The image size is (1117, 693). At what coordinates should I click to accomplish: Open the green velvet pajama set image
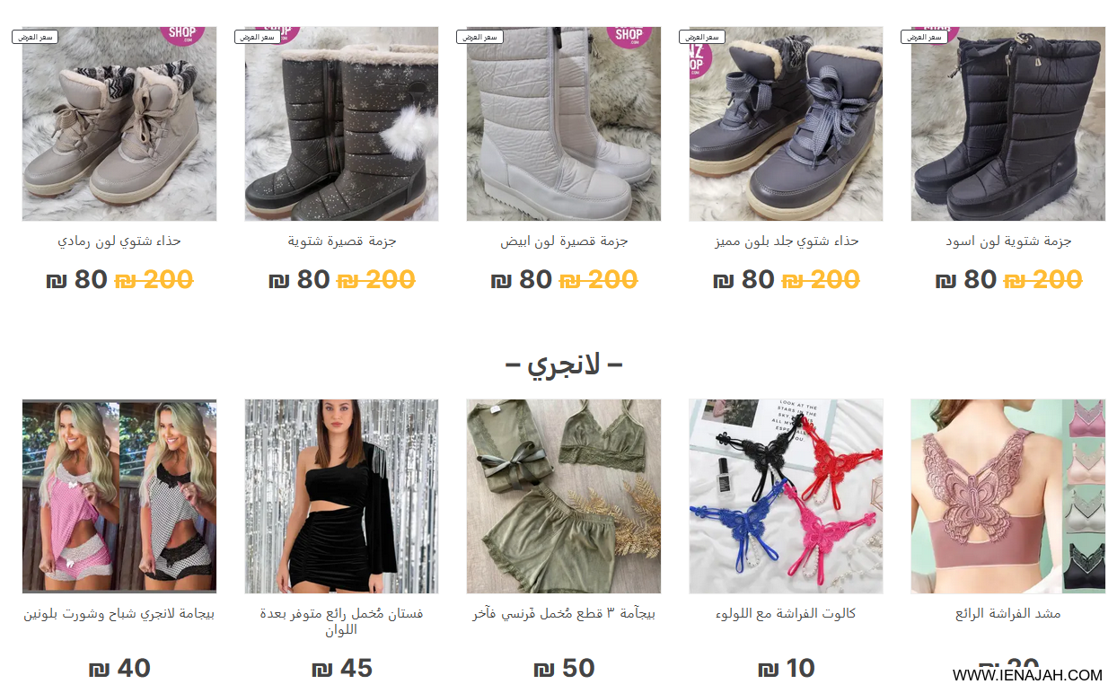564,496
